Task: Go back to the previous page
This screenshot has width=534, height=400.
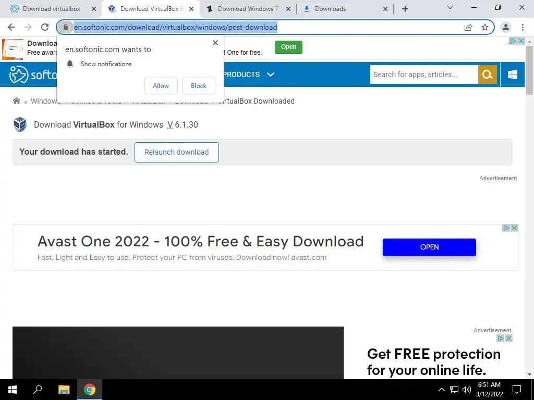Action: click(11, 27)
